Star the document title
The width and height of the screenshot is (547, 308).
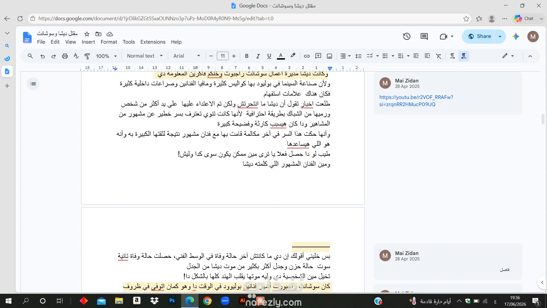(87, 34)
